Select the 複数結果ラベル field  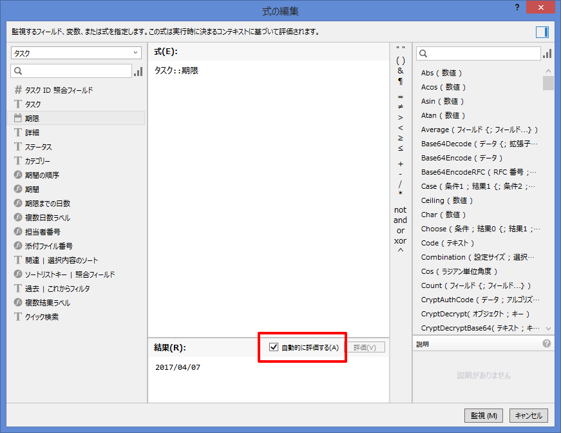(x=76, y=302)
